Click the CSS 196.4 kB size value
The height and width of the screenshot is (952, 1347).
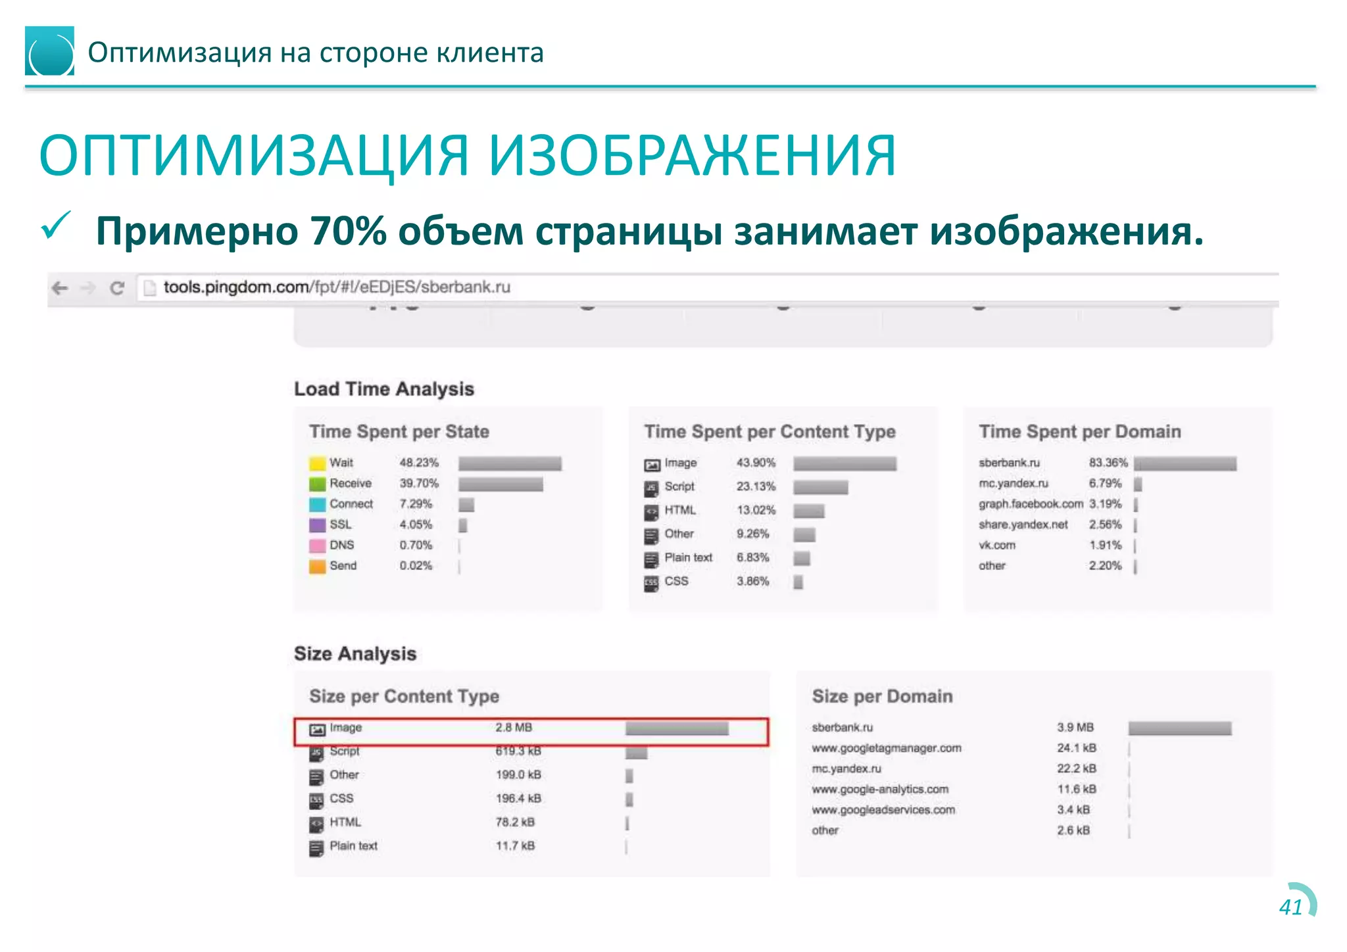point(518,798)
